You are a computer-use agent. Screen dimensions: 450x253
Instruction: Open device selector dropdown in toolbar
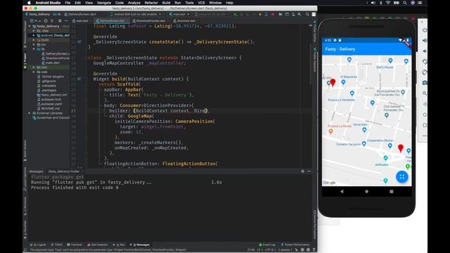pyautogui.click(x=135, y=14)
